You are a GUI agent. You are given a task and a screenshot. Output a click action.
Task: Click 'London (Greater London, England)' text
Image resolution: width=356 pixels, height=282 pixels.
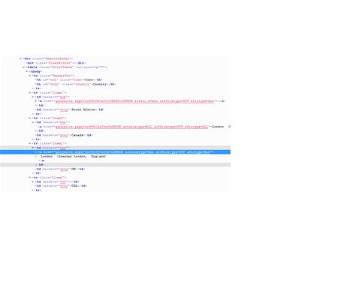point(74,156)
